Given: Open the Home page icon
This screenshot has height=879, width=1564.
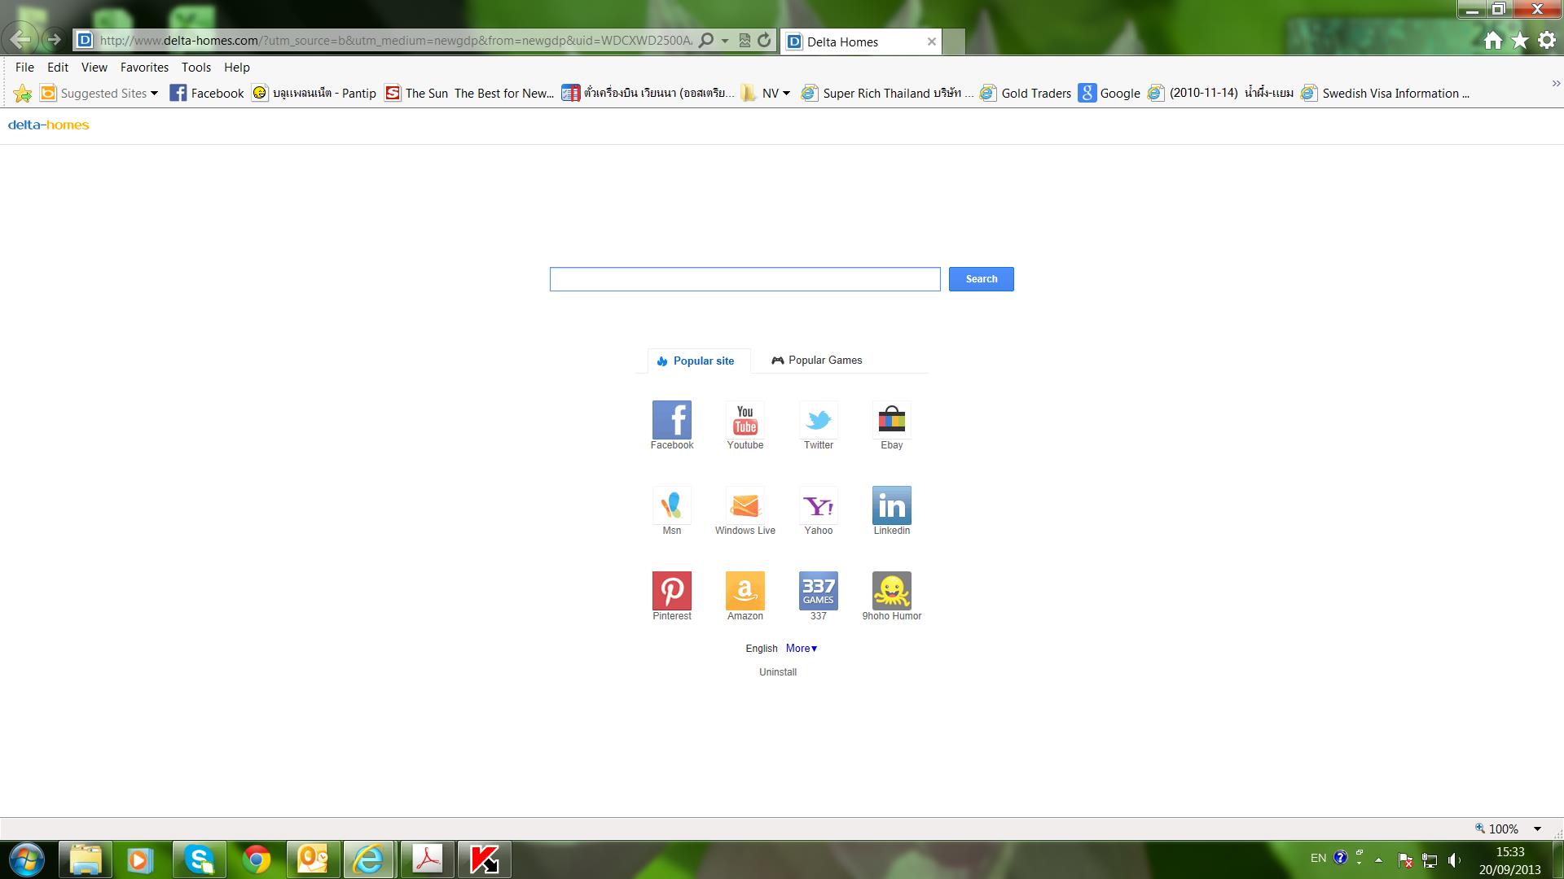Looking at the screenshot, I should (x=1493, y=41).
